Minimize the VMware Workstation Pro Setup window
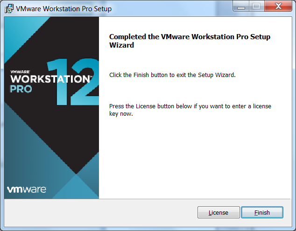 pos(241,7)
